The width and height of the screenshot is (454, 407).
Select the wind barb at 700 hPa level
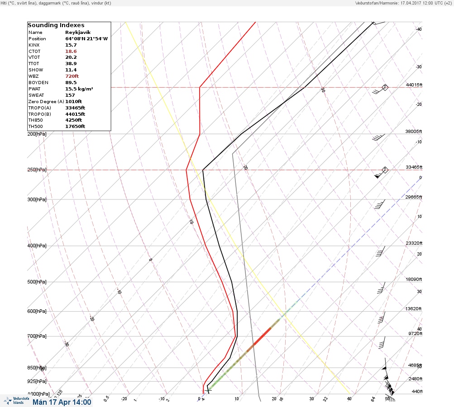coord(382,342)
